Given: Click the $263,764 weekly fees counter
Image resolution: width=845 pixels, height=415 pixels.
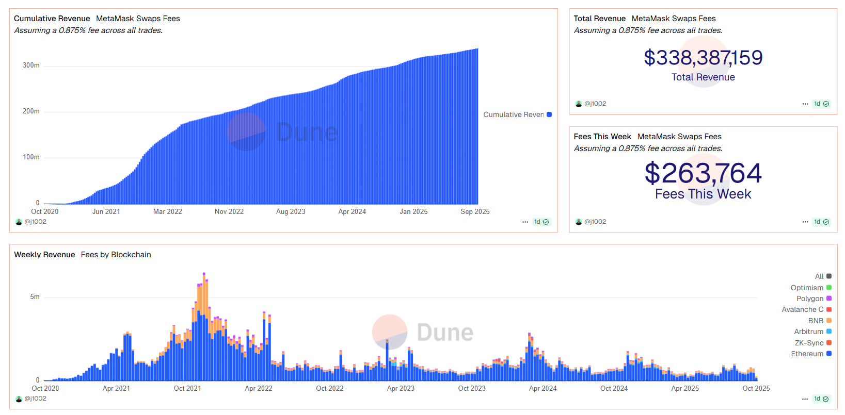Looking at the screenshot, I should point(703,173).
